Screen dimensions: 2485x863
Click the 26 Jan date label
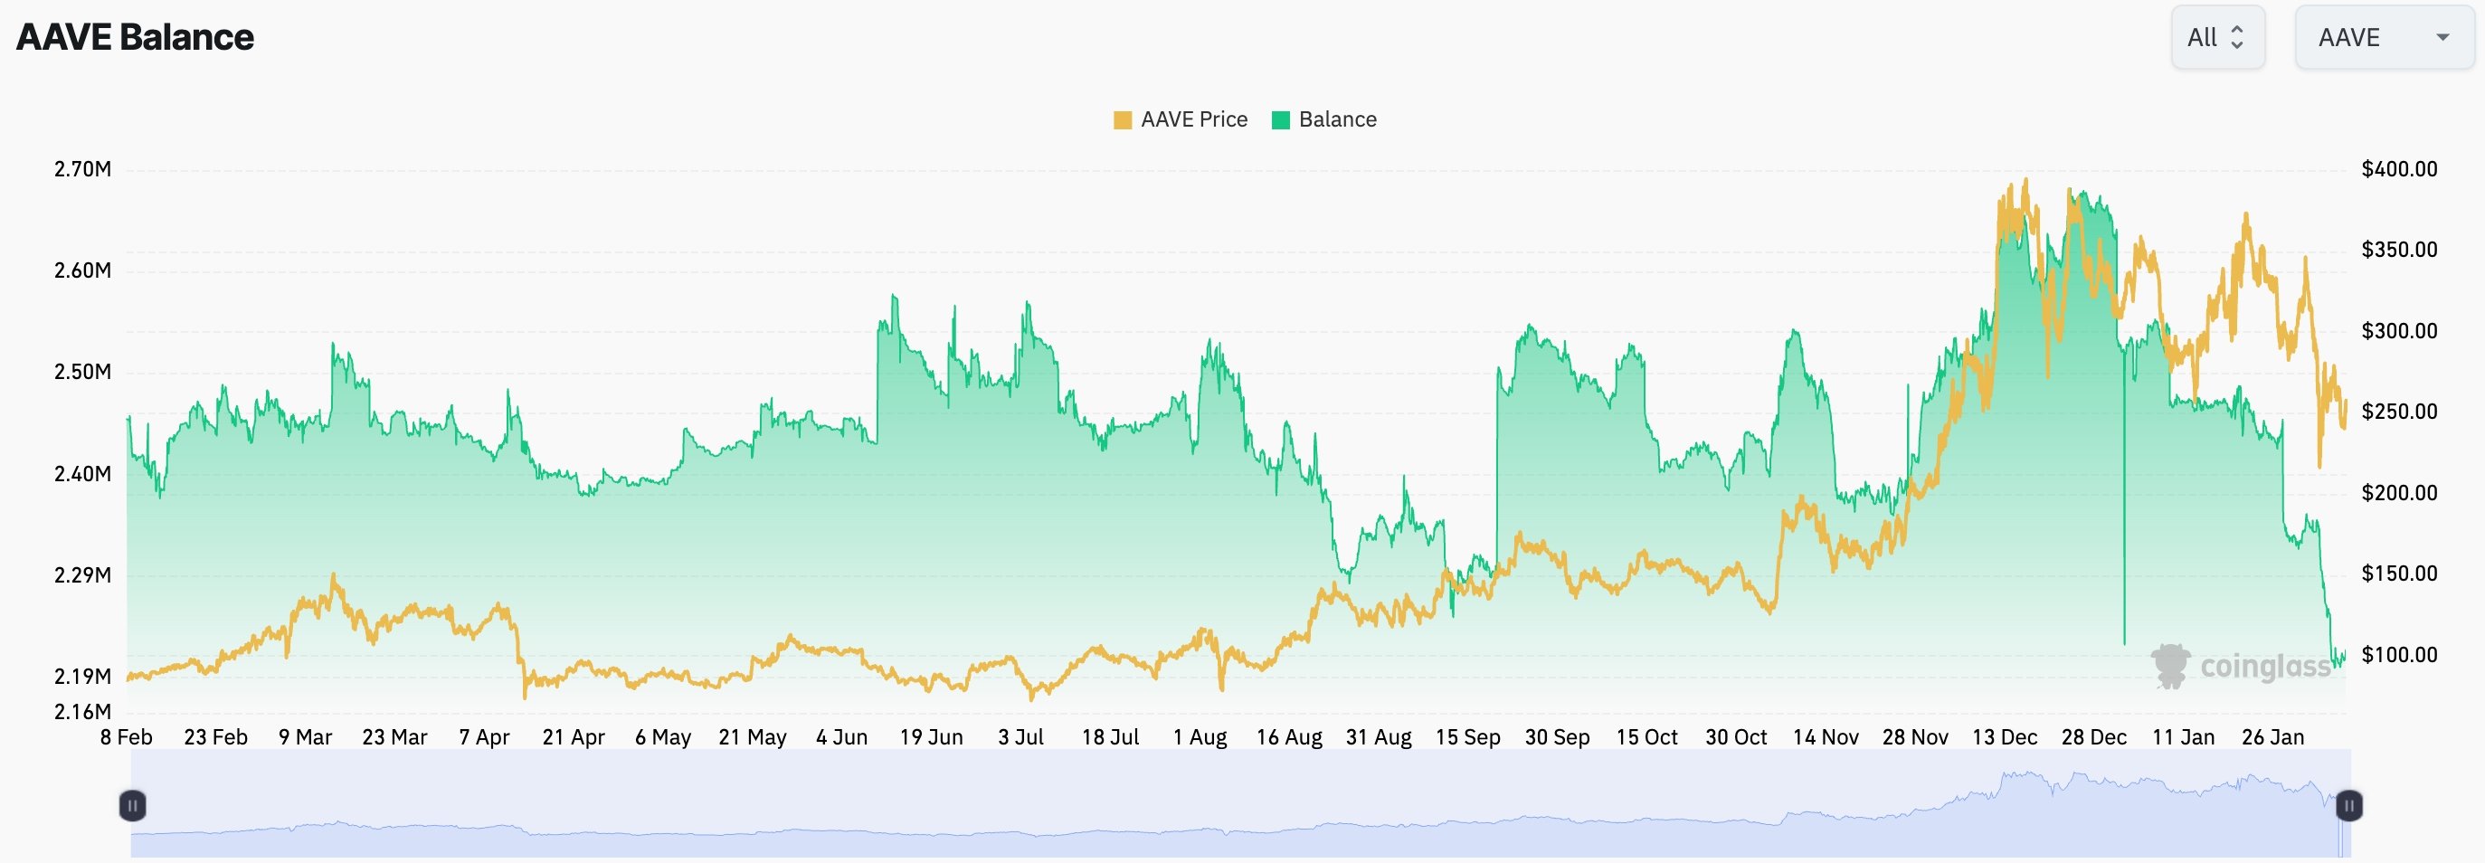(x=2272, y=736)
